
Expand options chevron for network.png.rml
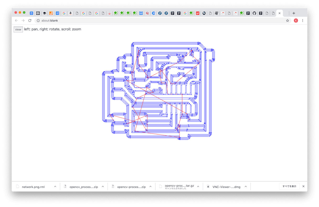pos(55,187)
